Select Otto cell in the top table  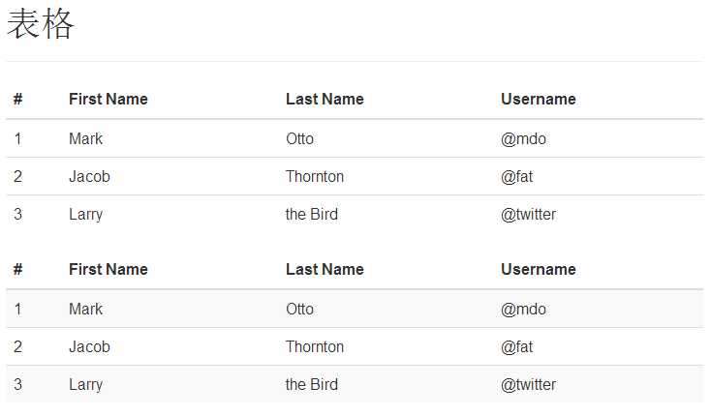click(x=299, y=138)
